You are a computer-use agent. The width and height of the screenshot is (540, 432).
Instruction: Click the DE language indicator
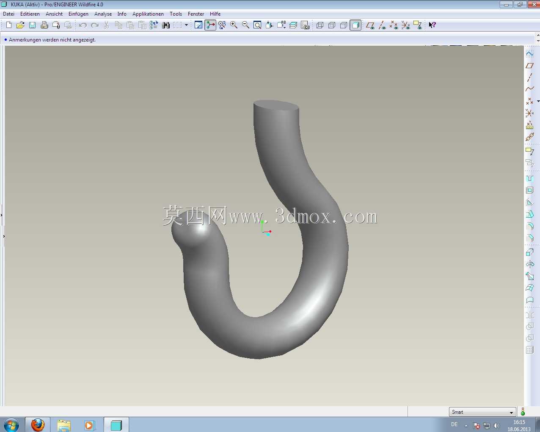454,424
